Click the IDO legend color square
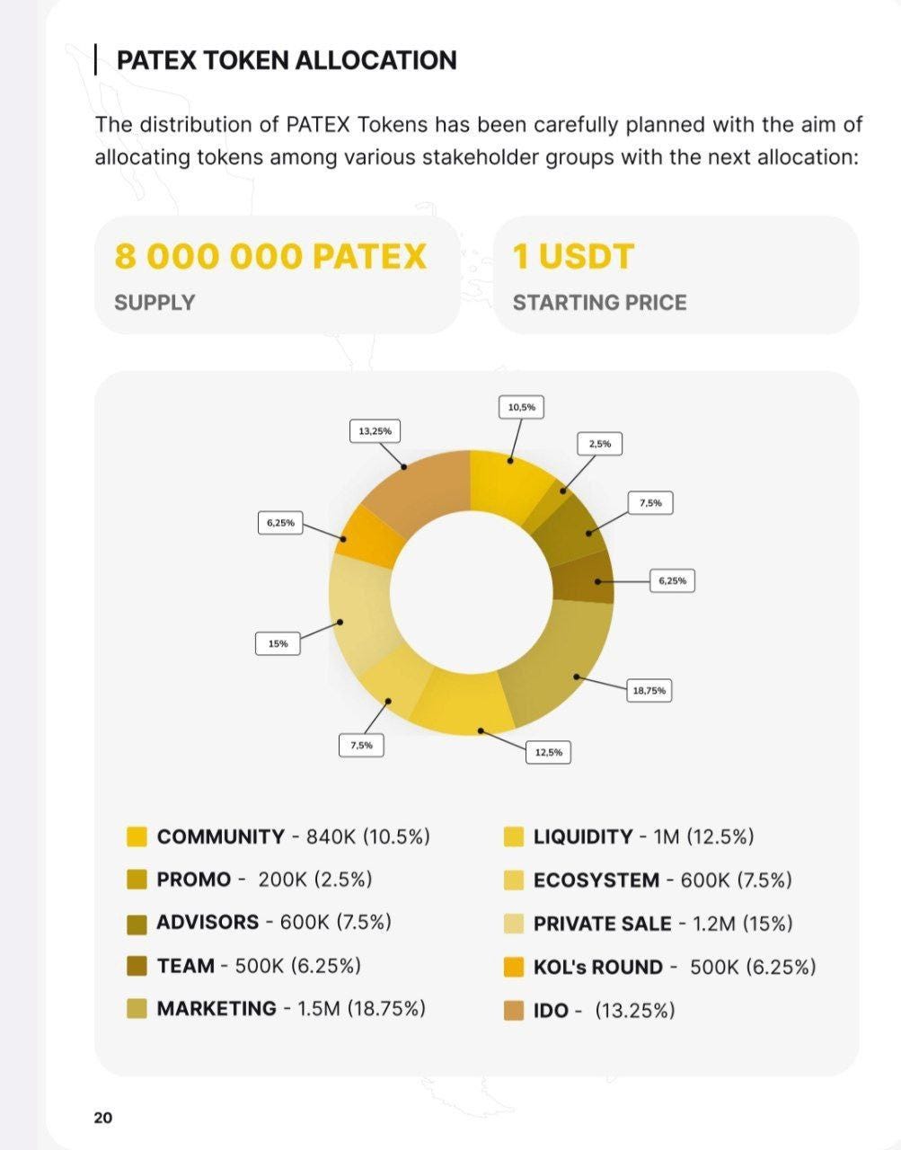This screenshot has height=1150, width=901. click(x=514, y=1011)
